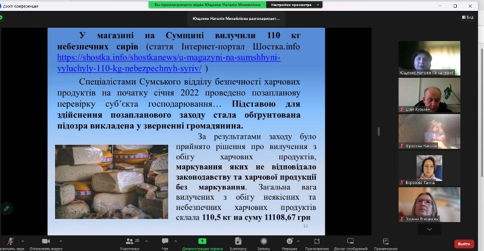Start screen sharing with green icon
This screenshot has width=484, height=251.
(x=202, y=241)
